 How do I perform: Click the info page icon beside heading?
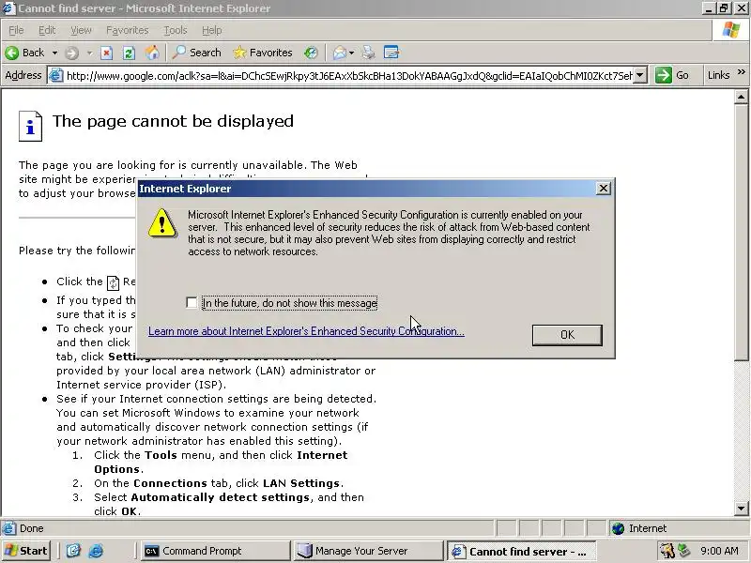click(x=30, y=127)
